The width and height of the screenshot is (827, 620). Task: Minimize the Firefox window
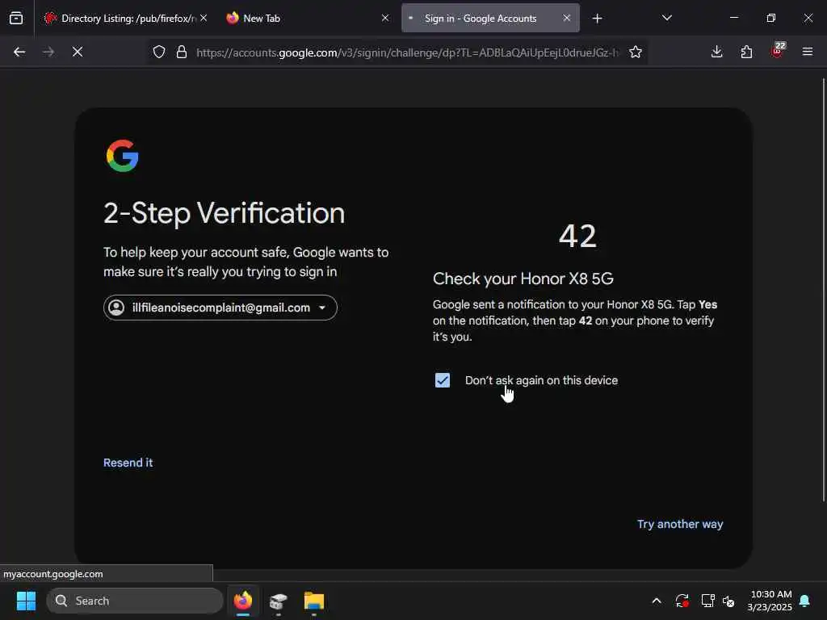pos(733,18)
